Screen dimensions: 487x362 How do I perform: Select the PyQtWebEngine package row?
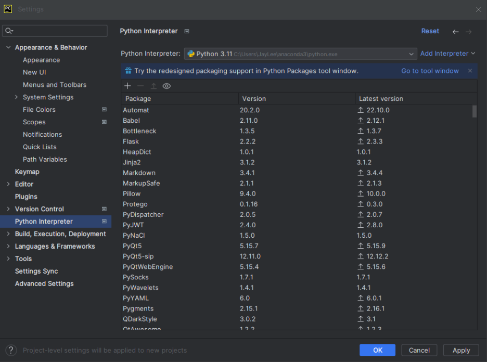coord(297,267)
